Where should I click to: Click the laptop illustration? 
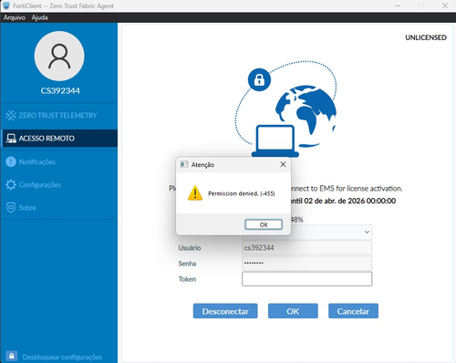point(275,140)
